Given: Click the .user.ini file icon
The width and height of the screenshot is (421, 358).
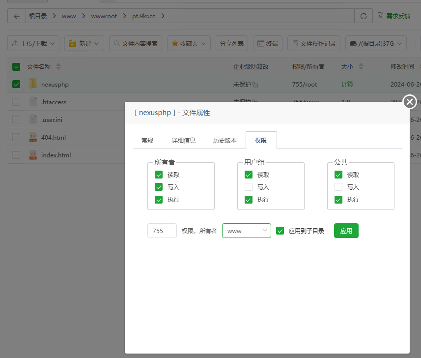Looking at the screenshot, I should point(33,119).
